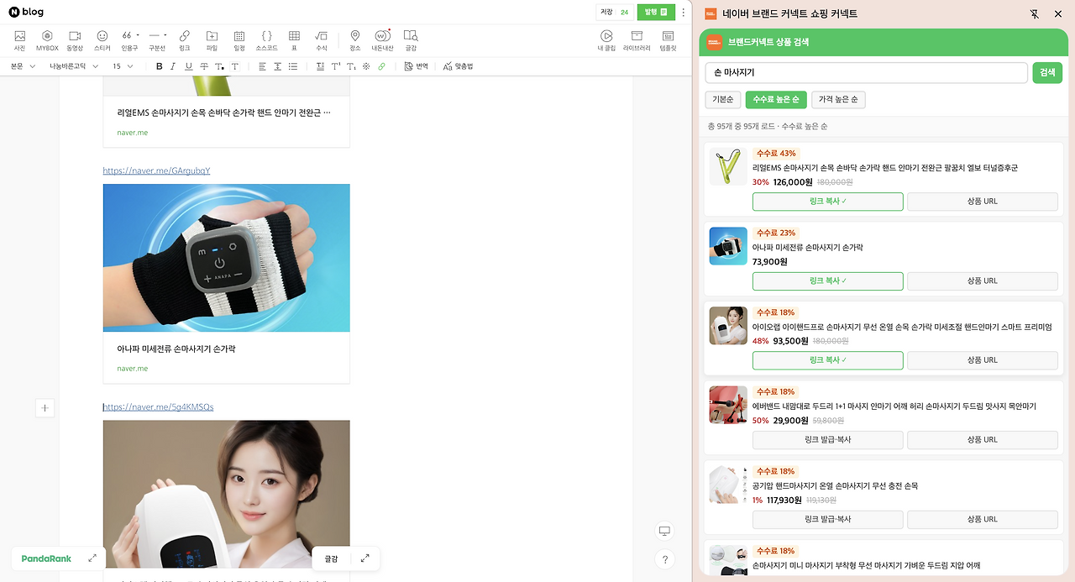
Task: Open the 나눔바른고딕 font family dropdown
Action: (x=71, y=66)
